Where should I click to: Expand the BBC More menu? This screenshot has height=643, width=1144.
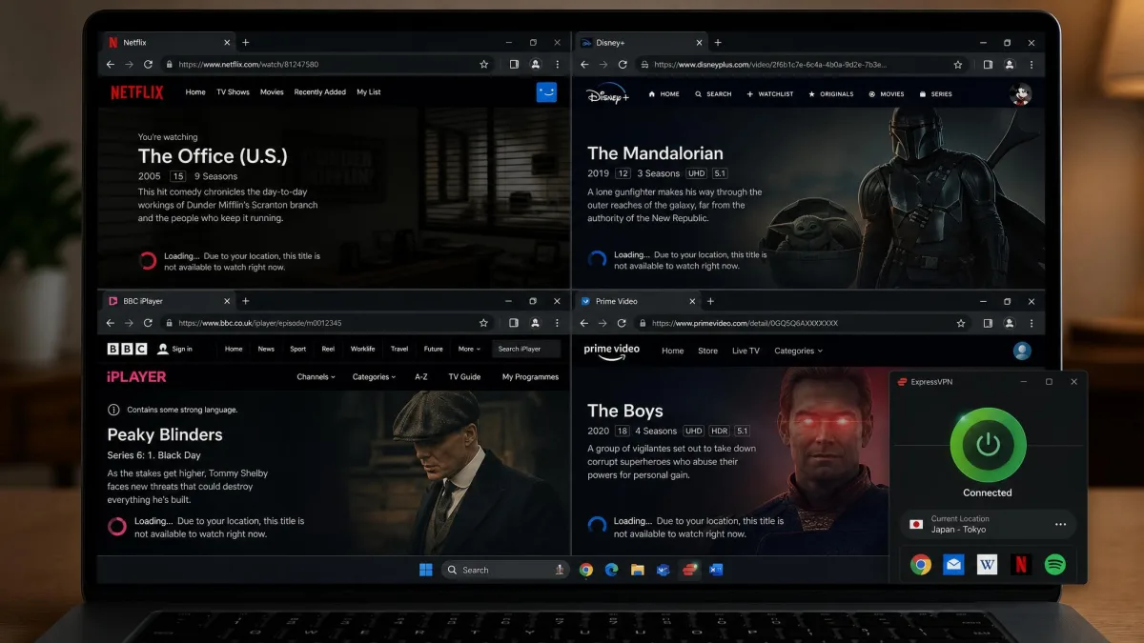469,349
